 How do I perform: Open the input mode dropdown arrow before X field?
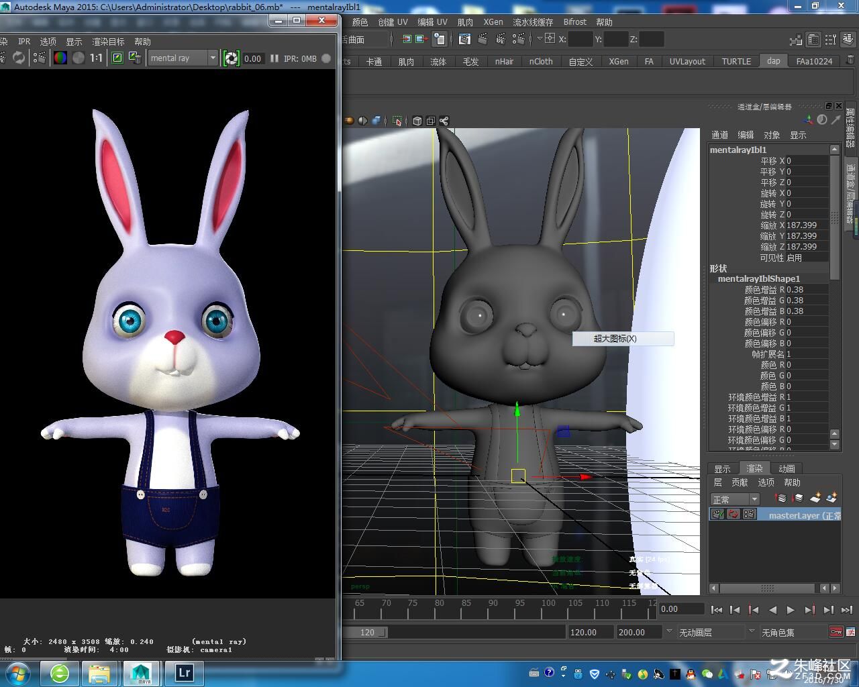540,39
